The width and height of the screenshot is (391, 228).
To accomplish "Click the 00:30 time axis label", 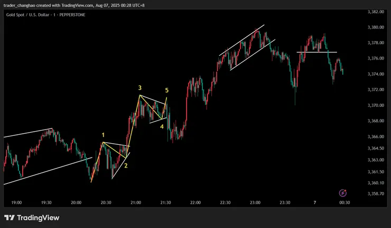I will [345, 203].
